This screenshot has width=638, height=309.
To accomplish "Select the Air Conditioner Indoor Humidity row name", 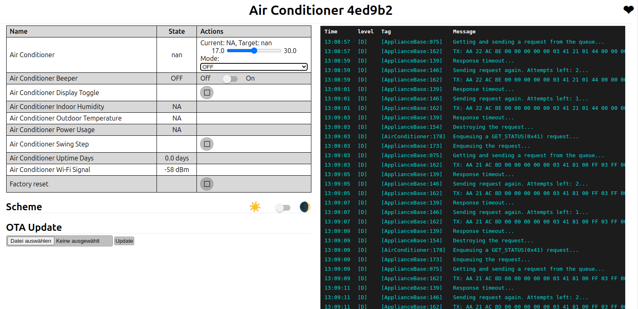I will tap(57, 107).
